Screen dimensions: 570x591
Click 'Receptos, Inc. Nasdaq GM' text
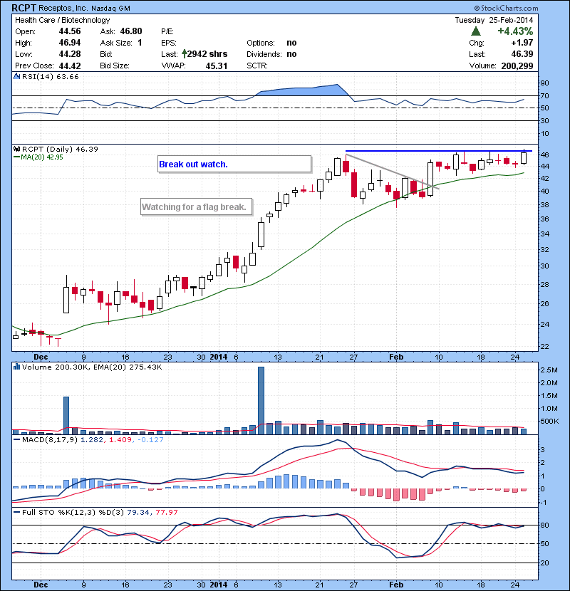85,8
